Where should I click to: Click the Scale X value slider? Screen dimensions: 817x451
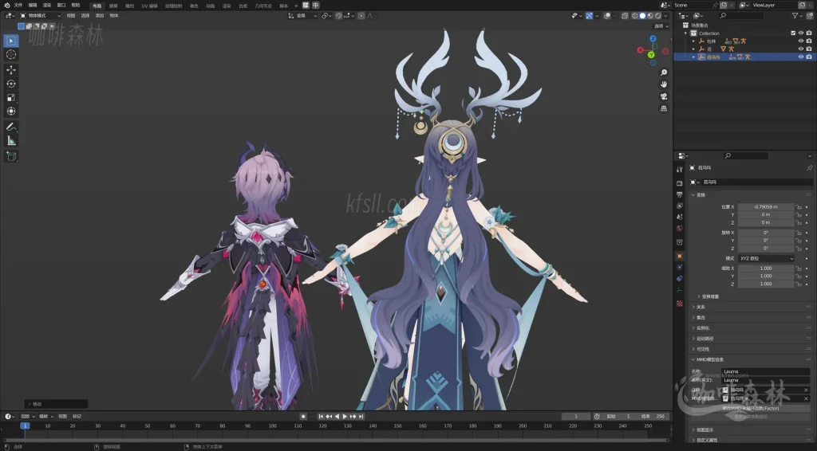766,269
